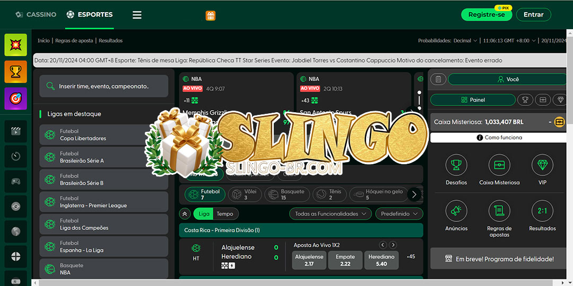Screen dimensions: 573x286
Task: Click the bet slip icon next to Você
Action: coord(439,79)
